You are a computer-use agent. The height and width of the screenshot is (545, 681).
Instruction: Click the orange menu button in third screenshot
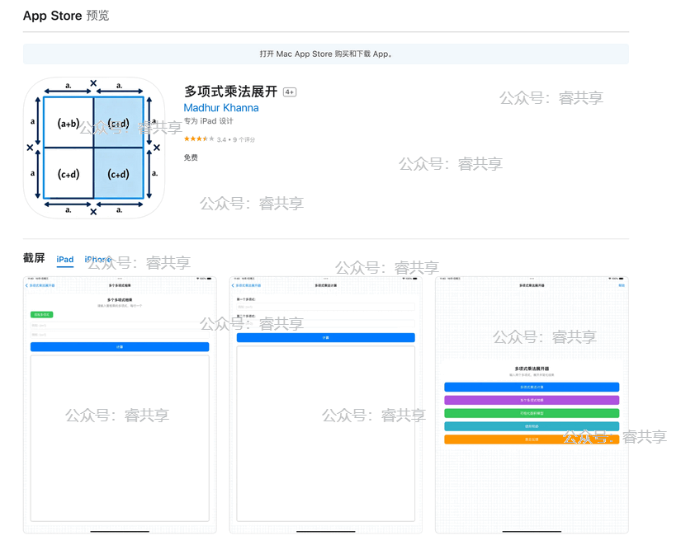coord(531,439)
